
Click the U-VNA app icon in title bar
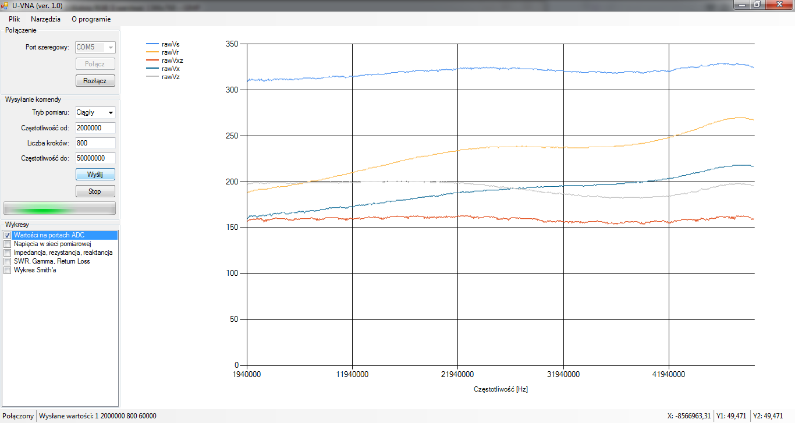[5, 5]
